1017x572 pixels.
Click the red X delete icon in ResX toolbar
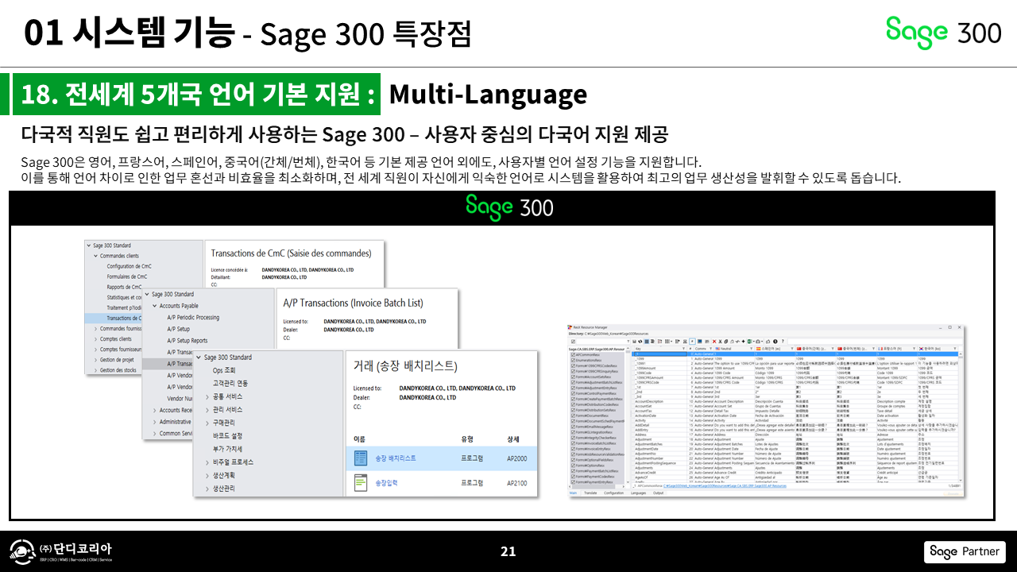click(x=714, y=342)
